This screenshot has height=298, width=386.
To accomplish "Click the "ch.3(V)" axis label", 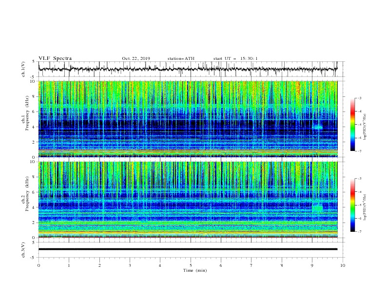I will click(x=23, y=250).
